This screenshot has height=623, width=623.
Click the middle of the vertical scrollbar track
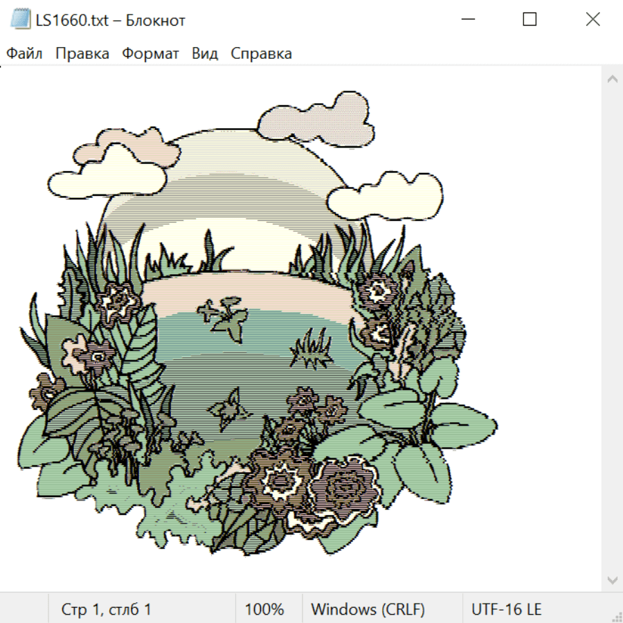coord(612,329)
